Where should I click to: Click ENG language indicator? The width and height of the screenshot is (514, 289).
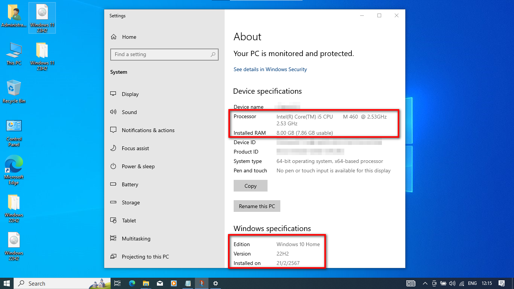472,283
